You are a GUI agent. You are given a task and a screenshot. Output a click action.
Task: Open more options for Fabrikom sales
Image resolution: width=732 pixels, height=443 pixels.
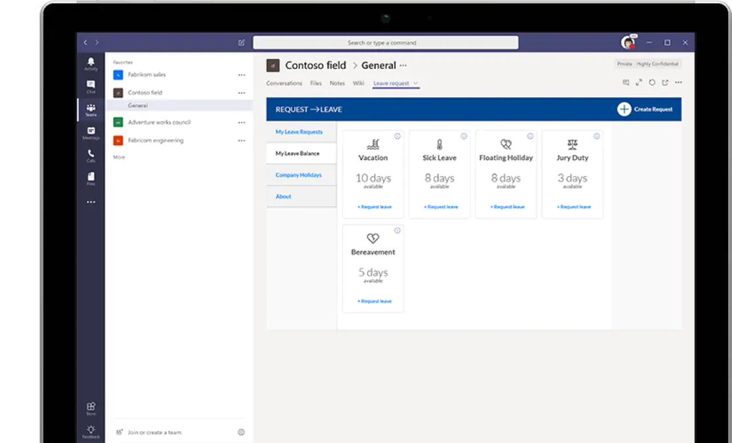point(241,75)
